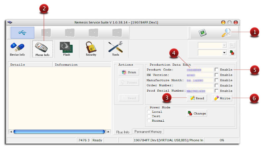Image resolution: width=265 pixels, height=149 pixels.
Task: Open the Phone Info section
Action: (x=42, y=49)
